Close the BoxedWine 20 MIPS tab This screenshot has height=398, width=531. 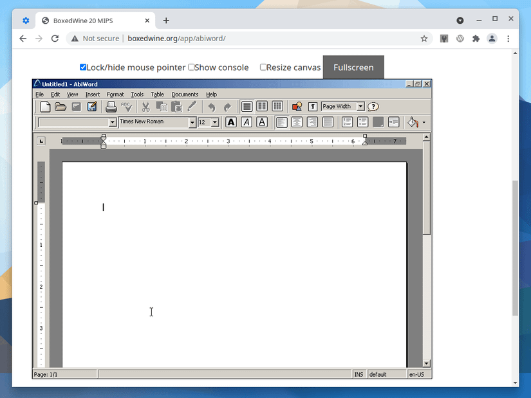pos(147,21)
